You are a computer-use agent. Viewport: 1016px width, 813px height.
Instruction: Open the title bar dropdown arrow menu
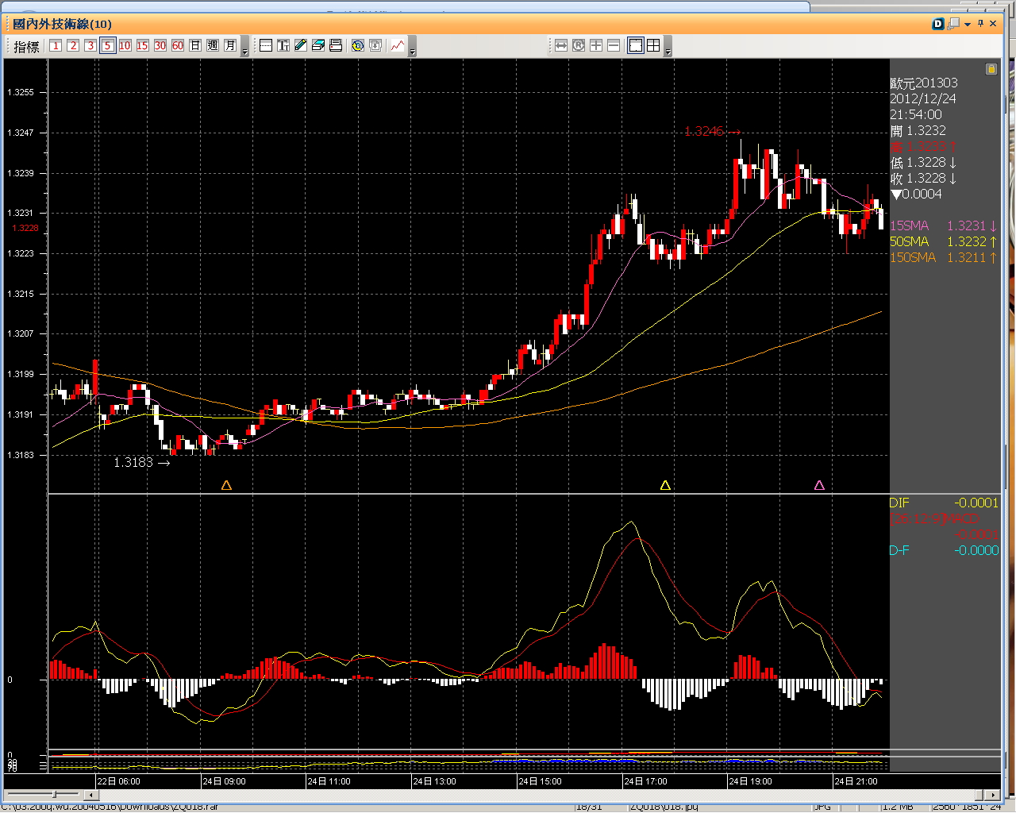[968, 25]
